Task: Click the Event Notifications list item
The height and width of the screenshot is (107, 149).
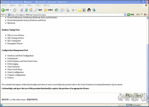Action: coord(32,17)
